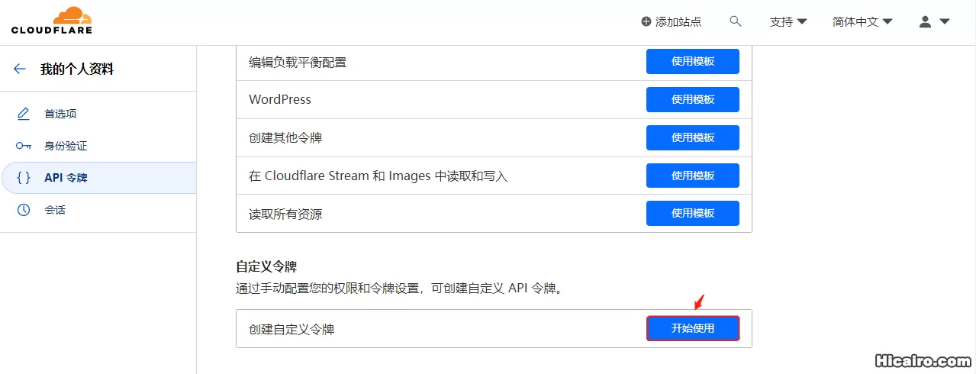Expand the account dropdown arrow

coord(945,22)
